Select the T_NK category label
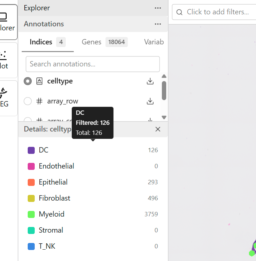This screenshot has width=256, height=261. point(47,246)
